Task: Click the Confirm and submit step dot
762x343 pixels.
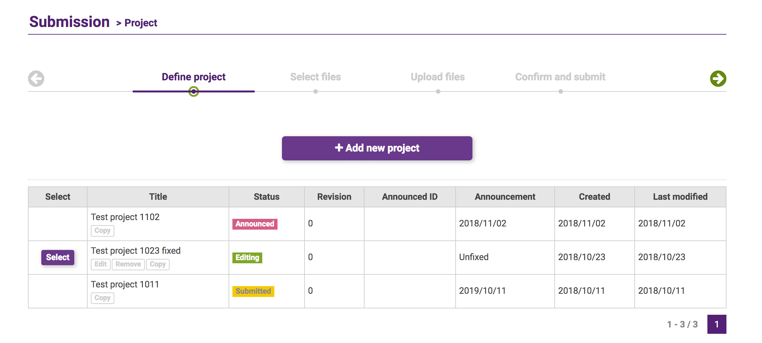Action: (560, 91)
